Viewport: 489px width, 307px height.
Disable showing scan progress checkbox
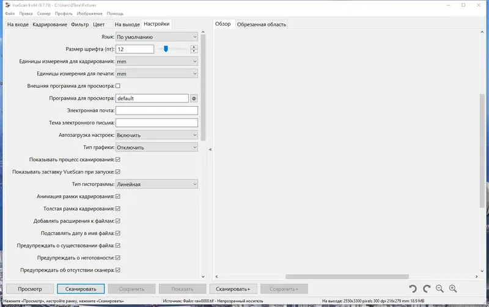[118, 159]
